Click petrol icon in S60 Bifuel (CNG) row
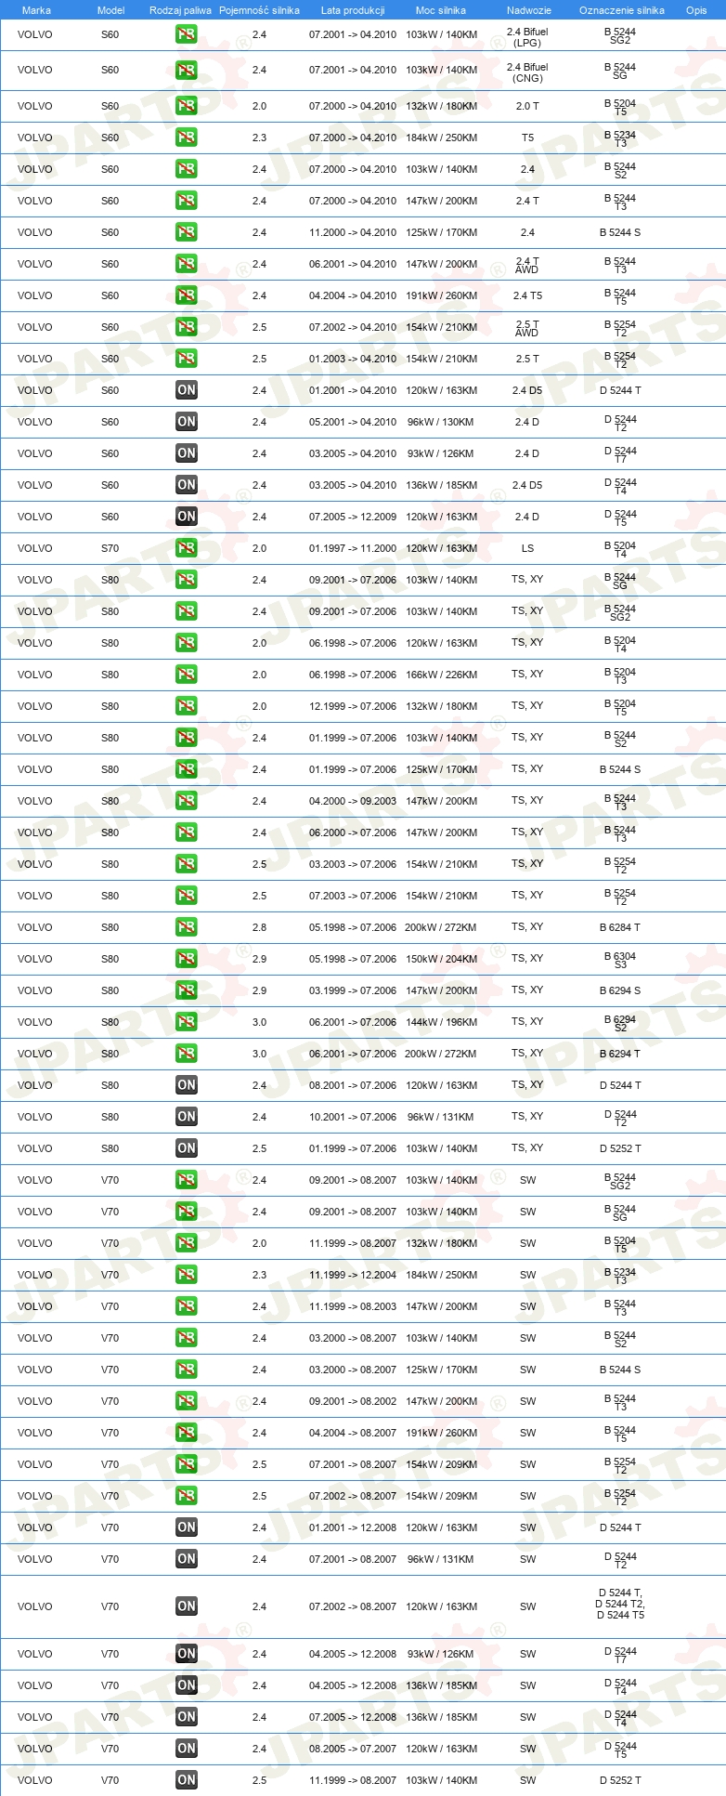Screen dimensions: 726x1796 (187, 70)
